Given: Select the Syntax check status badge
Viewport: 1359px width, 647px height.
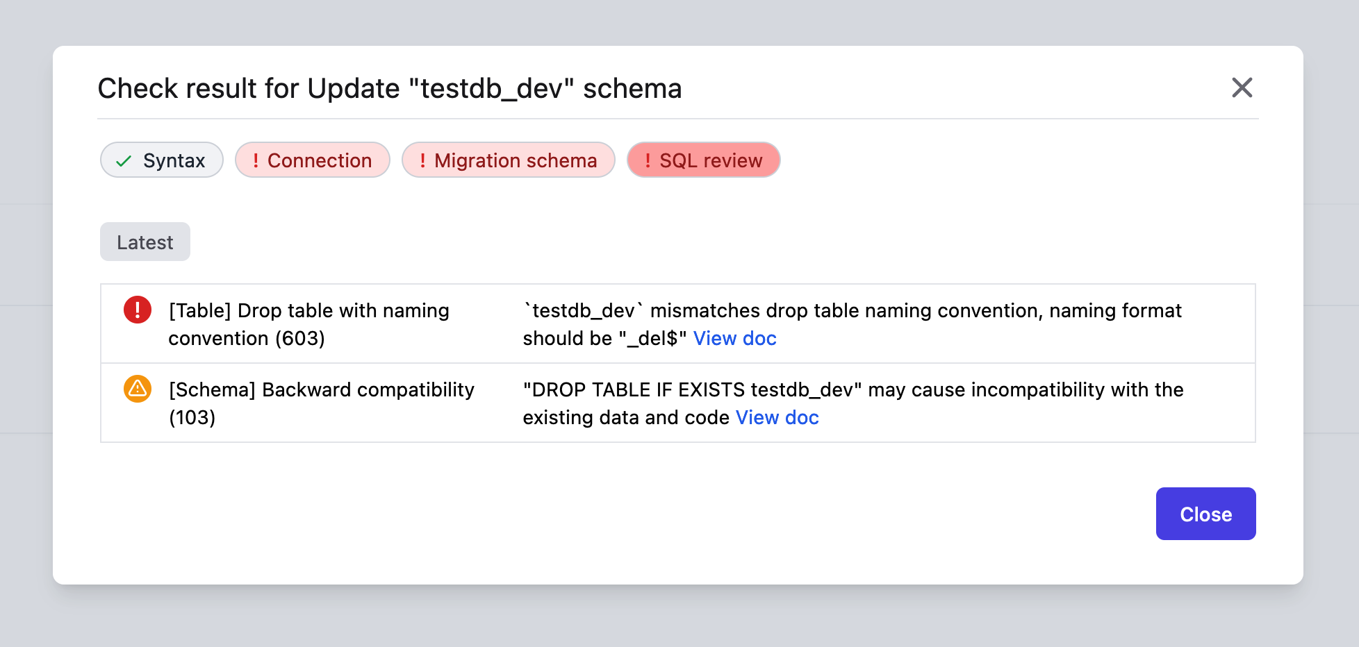Looking at the screenshot, I should coord(161,160).
